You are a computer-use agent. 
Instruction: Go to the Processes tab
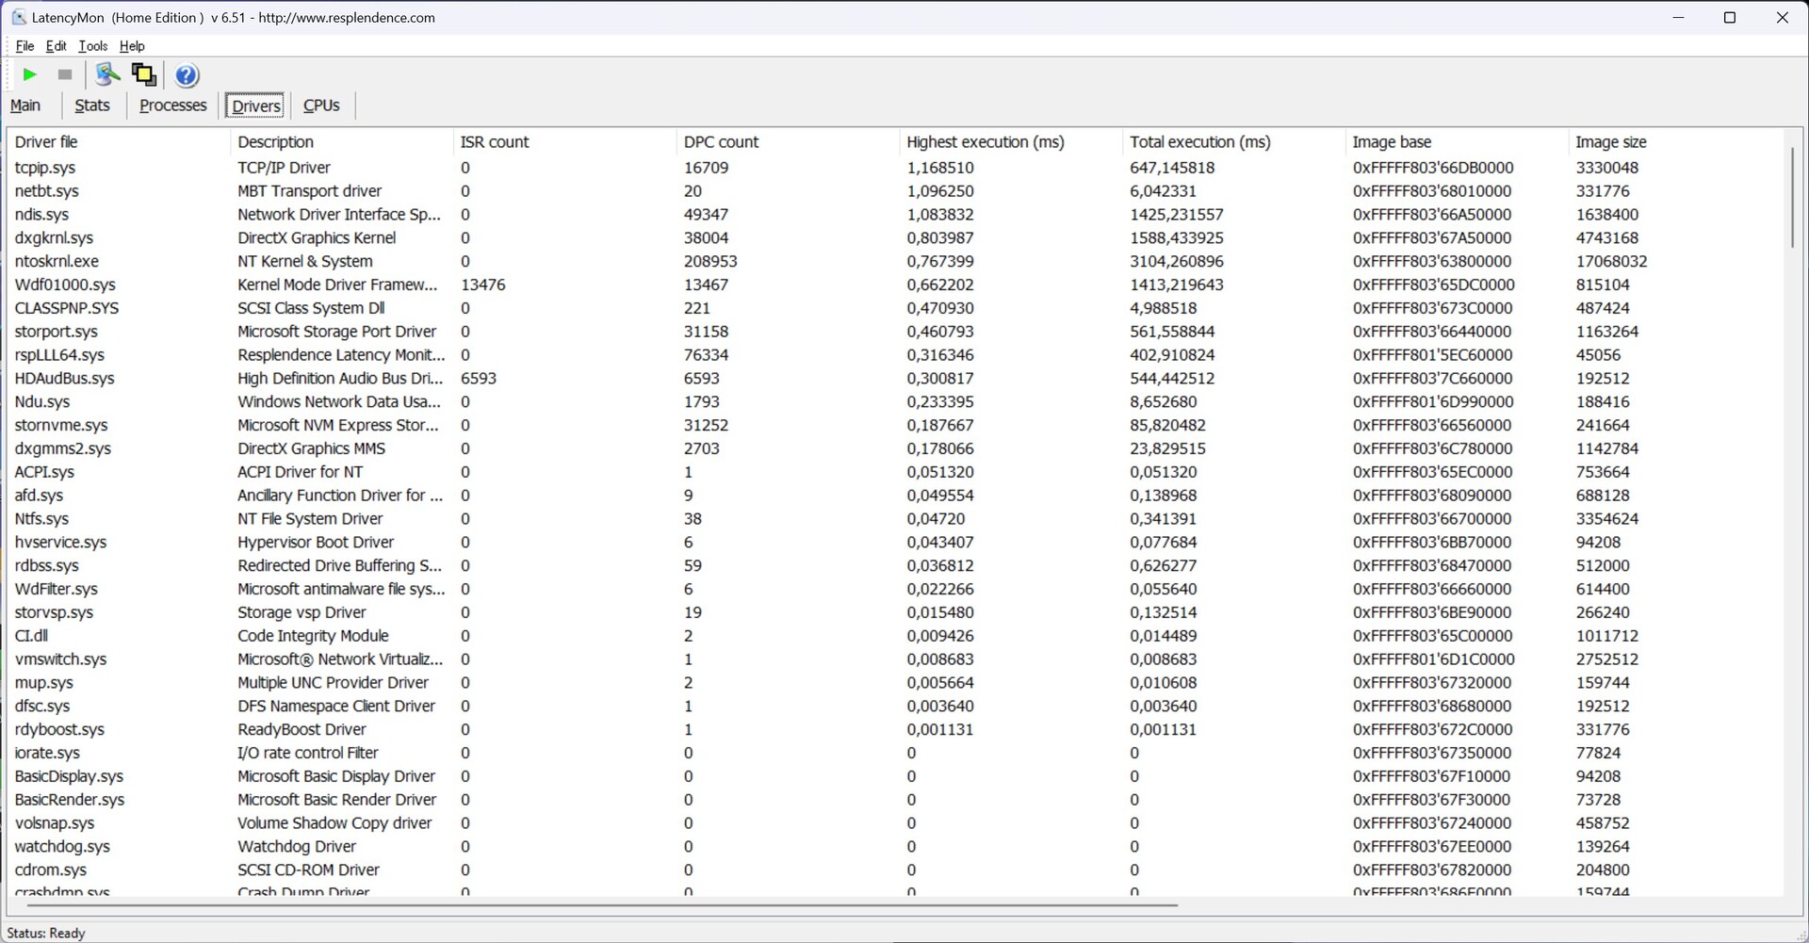(172, 106)
